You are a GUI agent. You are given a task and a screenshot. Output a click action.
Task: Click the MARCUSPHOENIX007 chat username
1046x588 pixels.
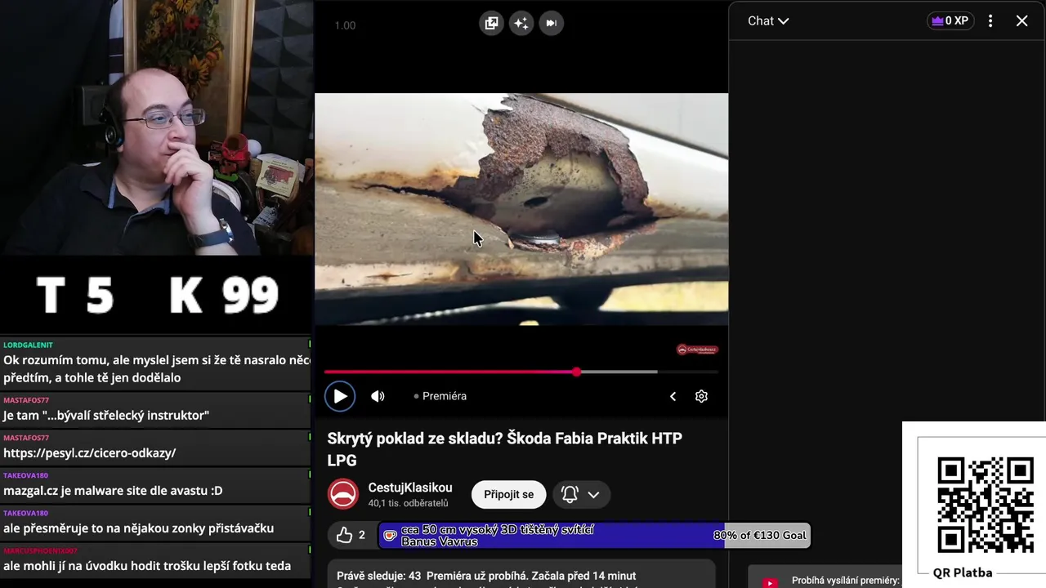(x=40, y=551)
